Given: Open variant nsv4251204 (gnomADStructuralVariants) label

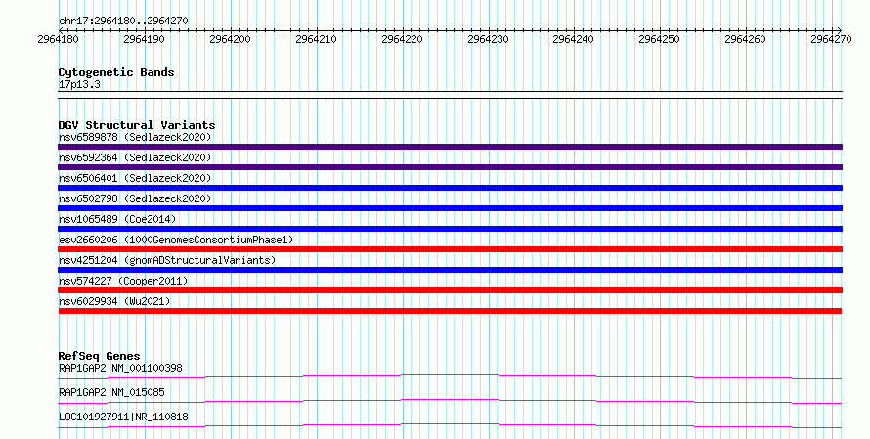Looking at the screenshot, I should pyautogui.click(x=167, y=260).
